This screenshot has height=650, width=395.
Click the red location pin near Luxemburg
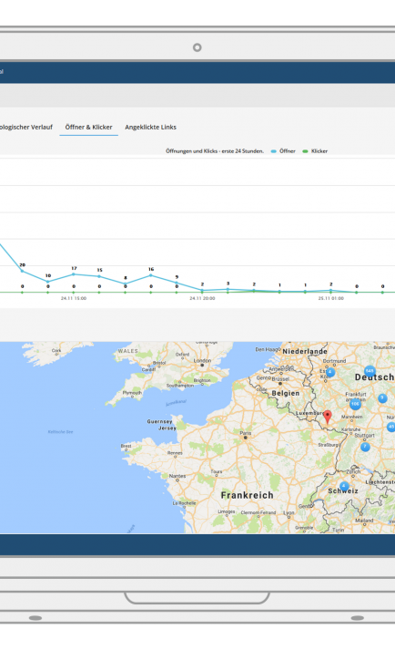[x=328, y=417]
